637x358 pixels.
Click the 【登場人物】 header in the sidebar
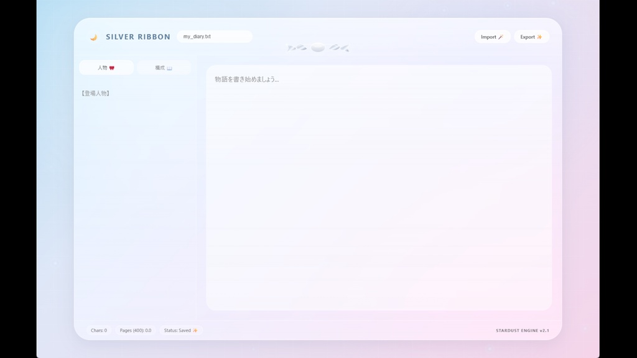(x=95, y=93)
